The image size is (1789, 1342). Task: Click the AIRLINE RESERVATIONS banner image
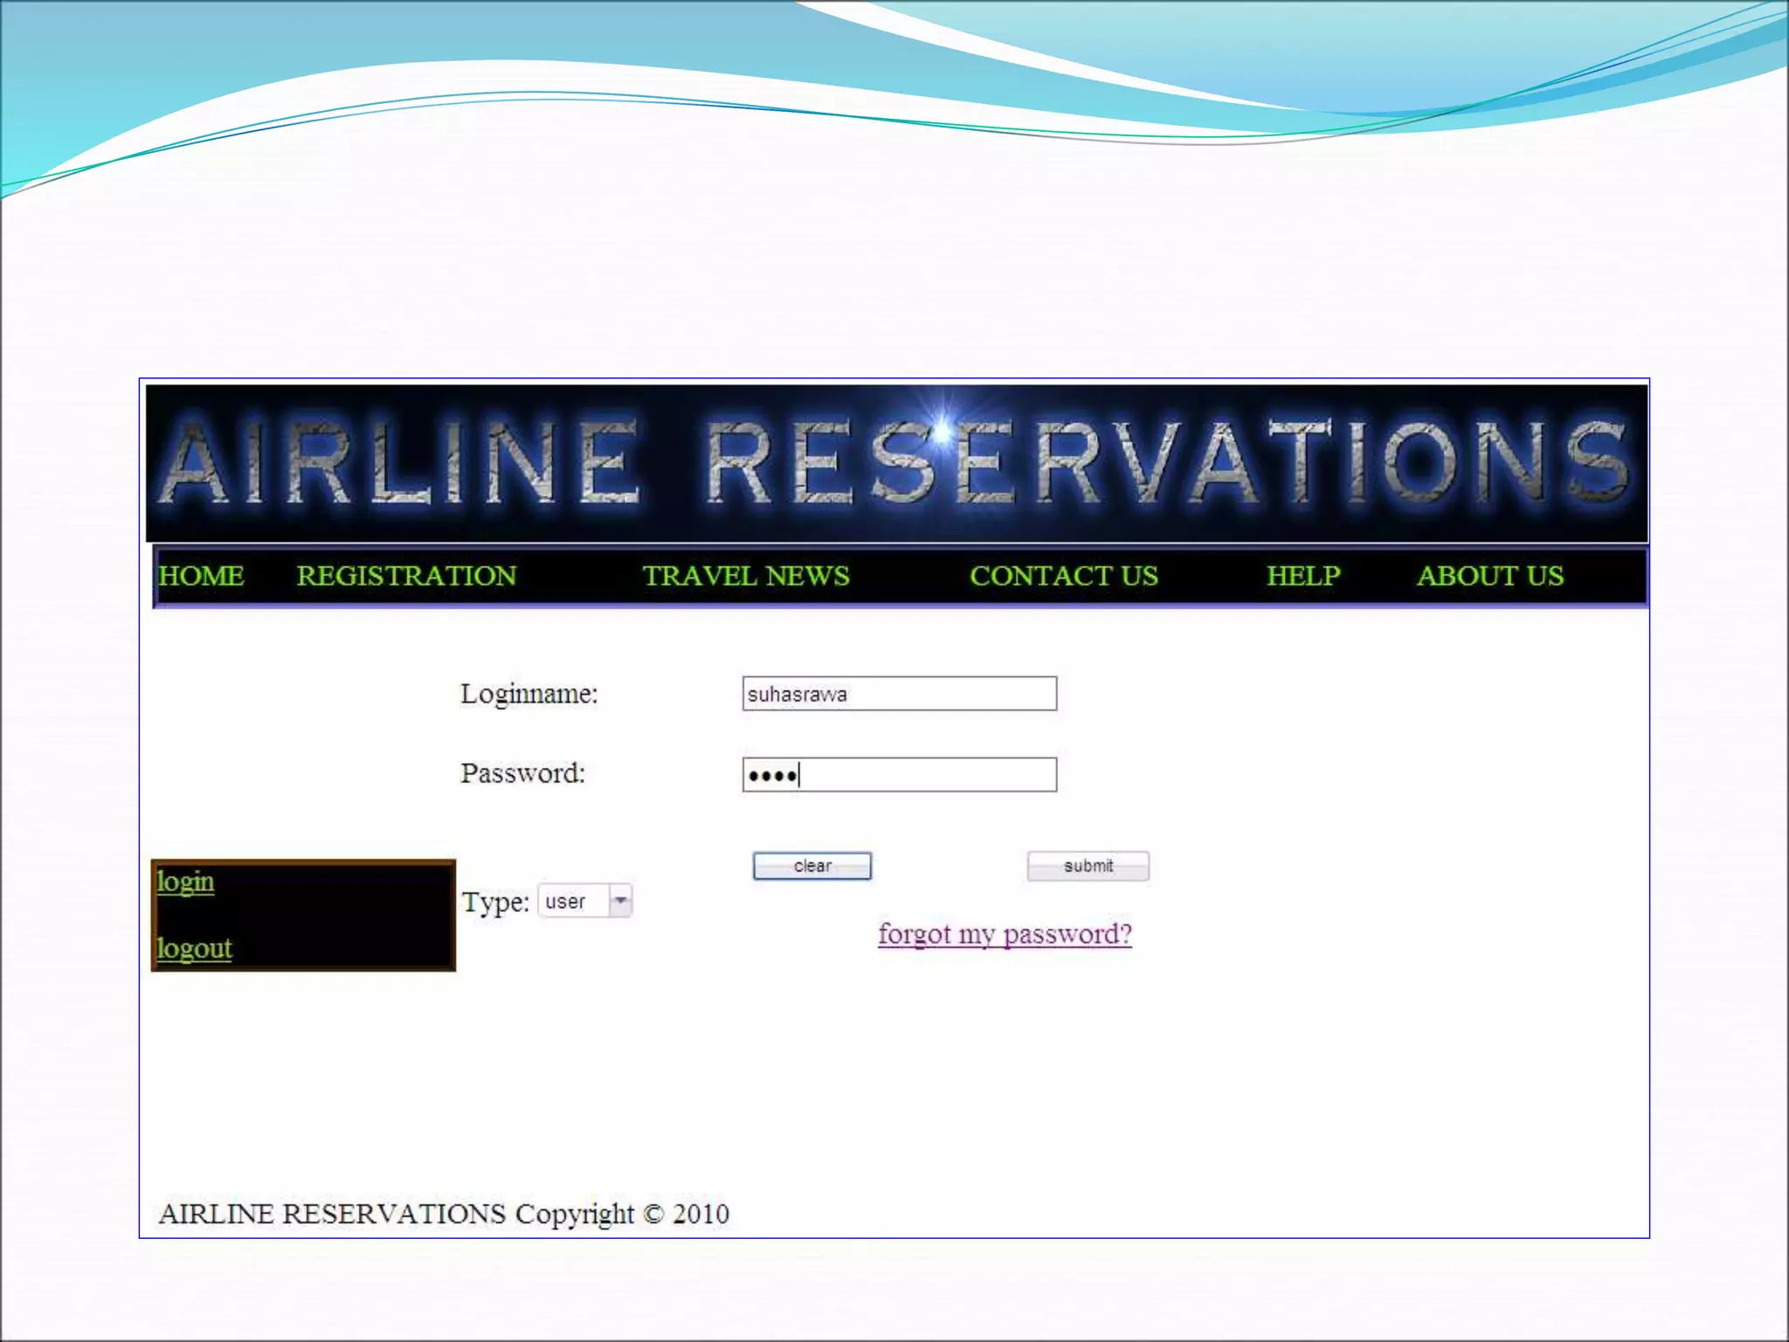point(897,463)
